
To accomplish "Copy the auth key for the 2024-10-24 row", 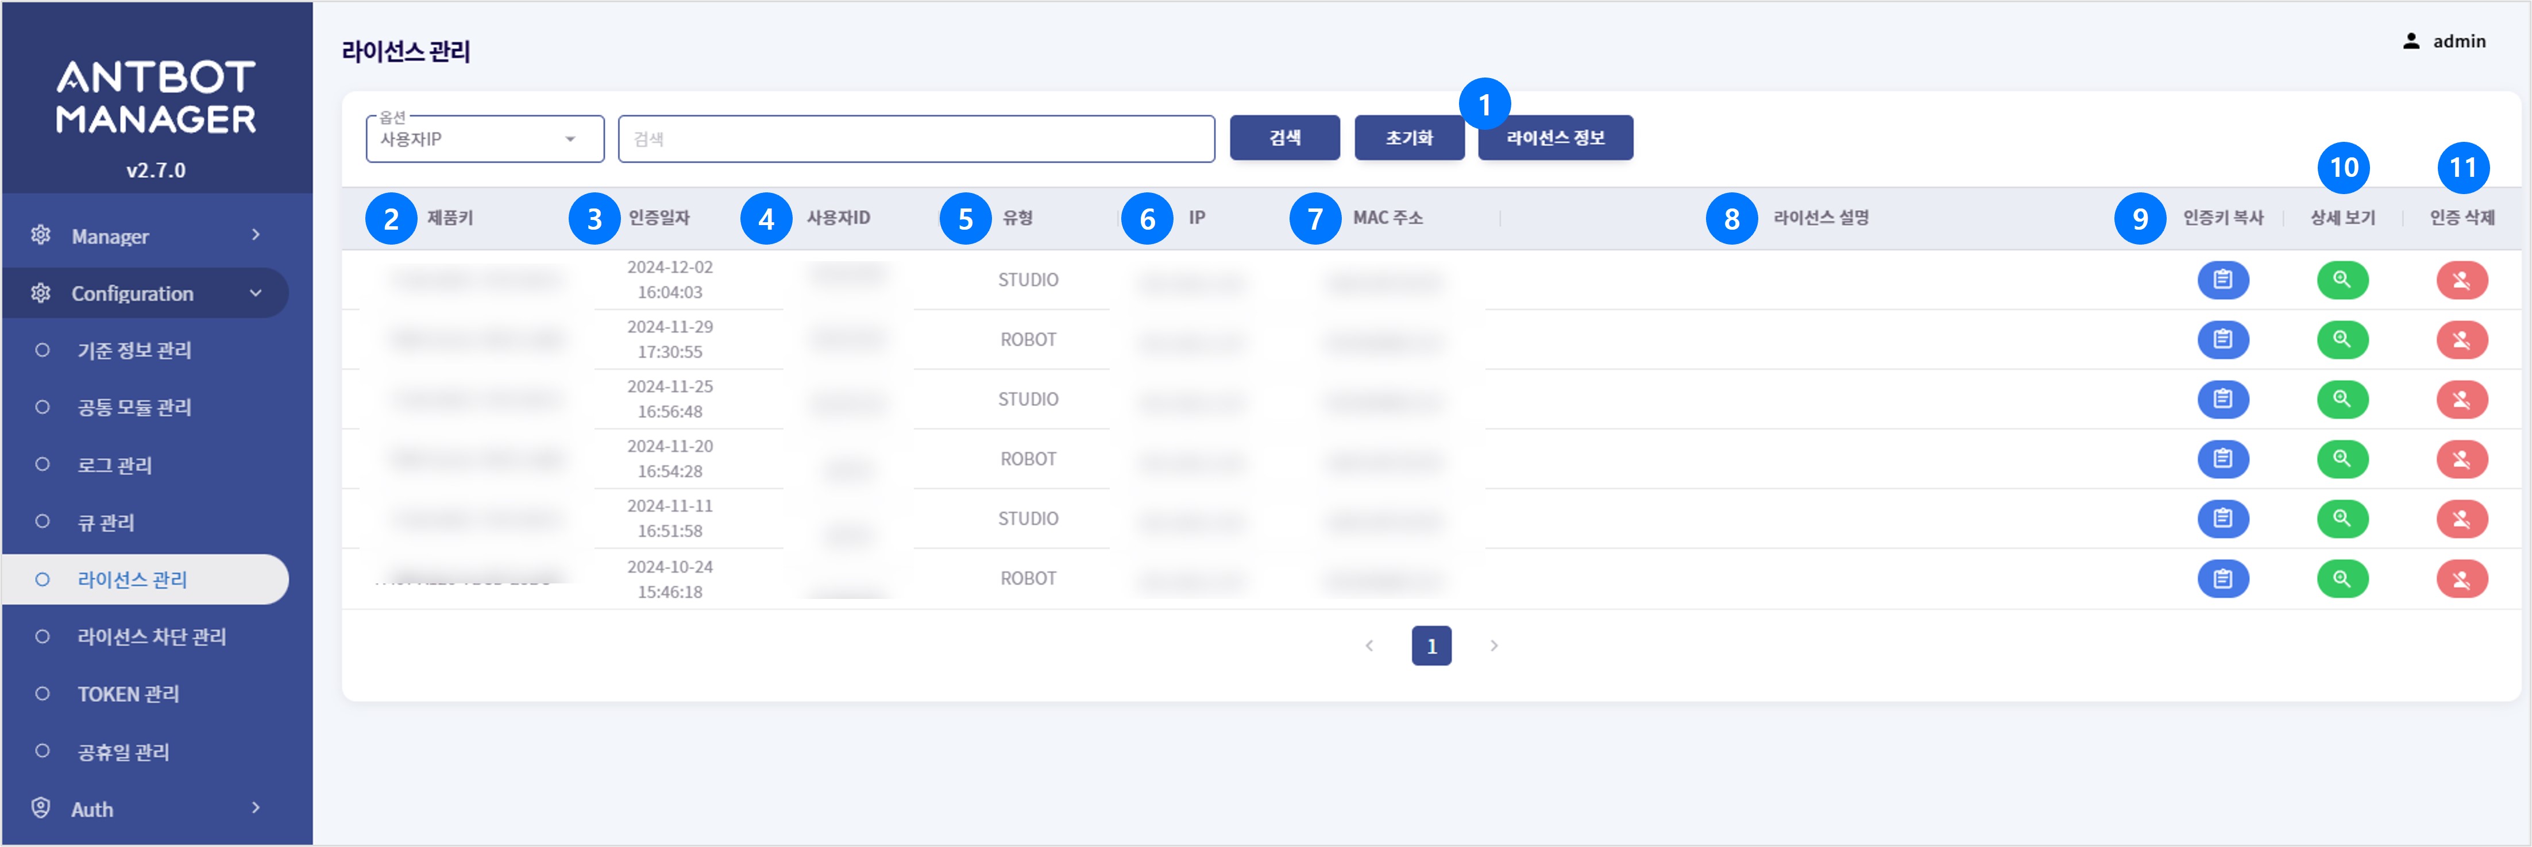I will [x=2222, y=579].
